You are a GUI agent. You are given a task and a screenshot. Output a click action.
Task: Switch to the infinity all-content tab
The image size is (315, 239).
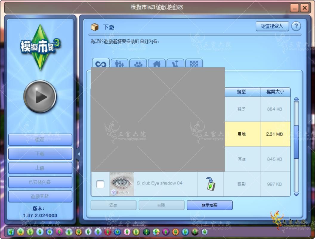pos(101,63)
